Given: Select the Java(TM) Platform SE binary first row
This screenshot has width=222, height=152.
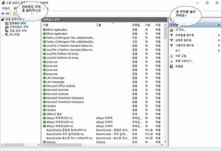Looking at the screenshot, I should 103,54.
